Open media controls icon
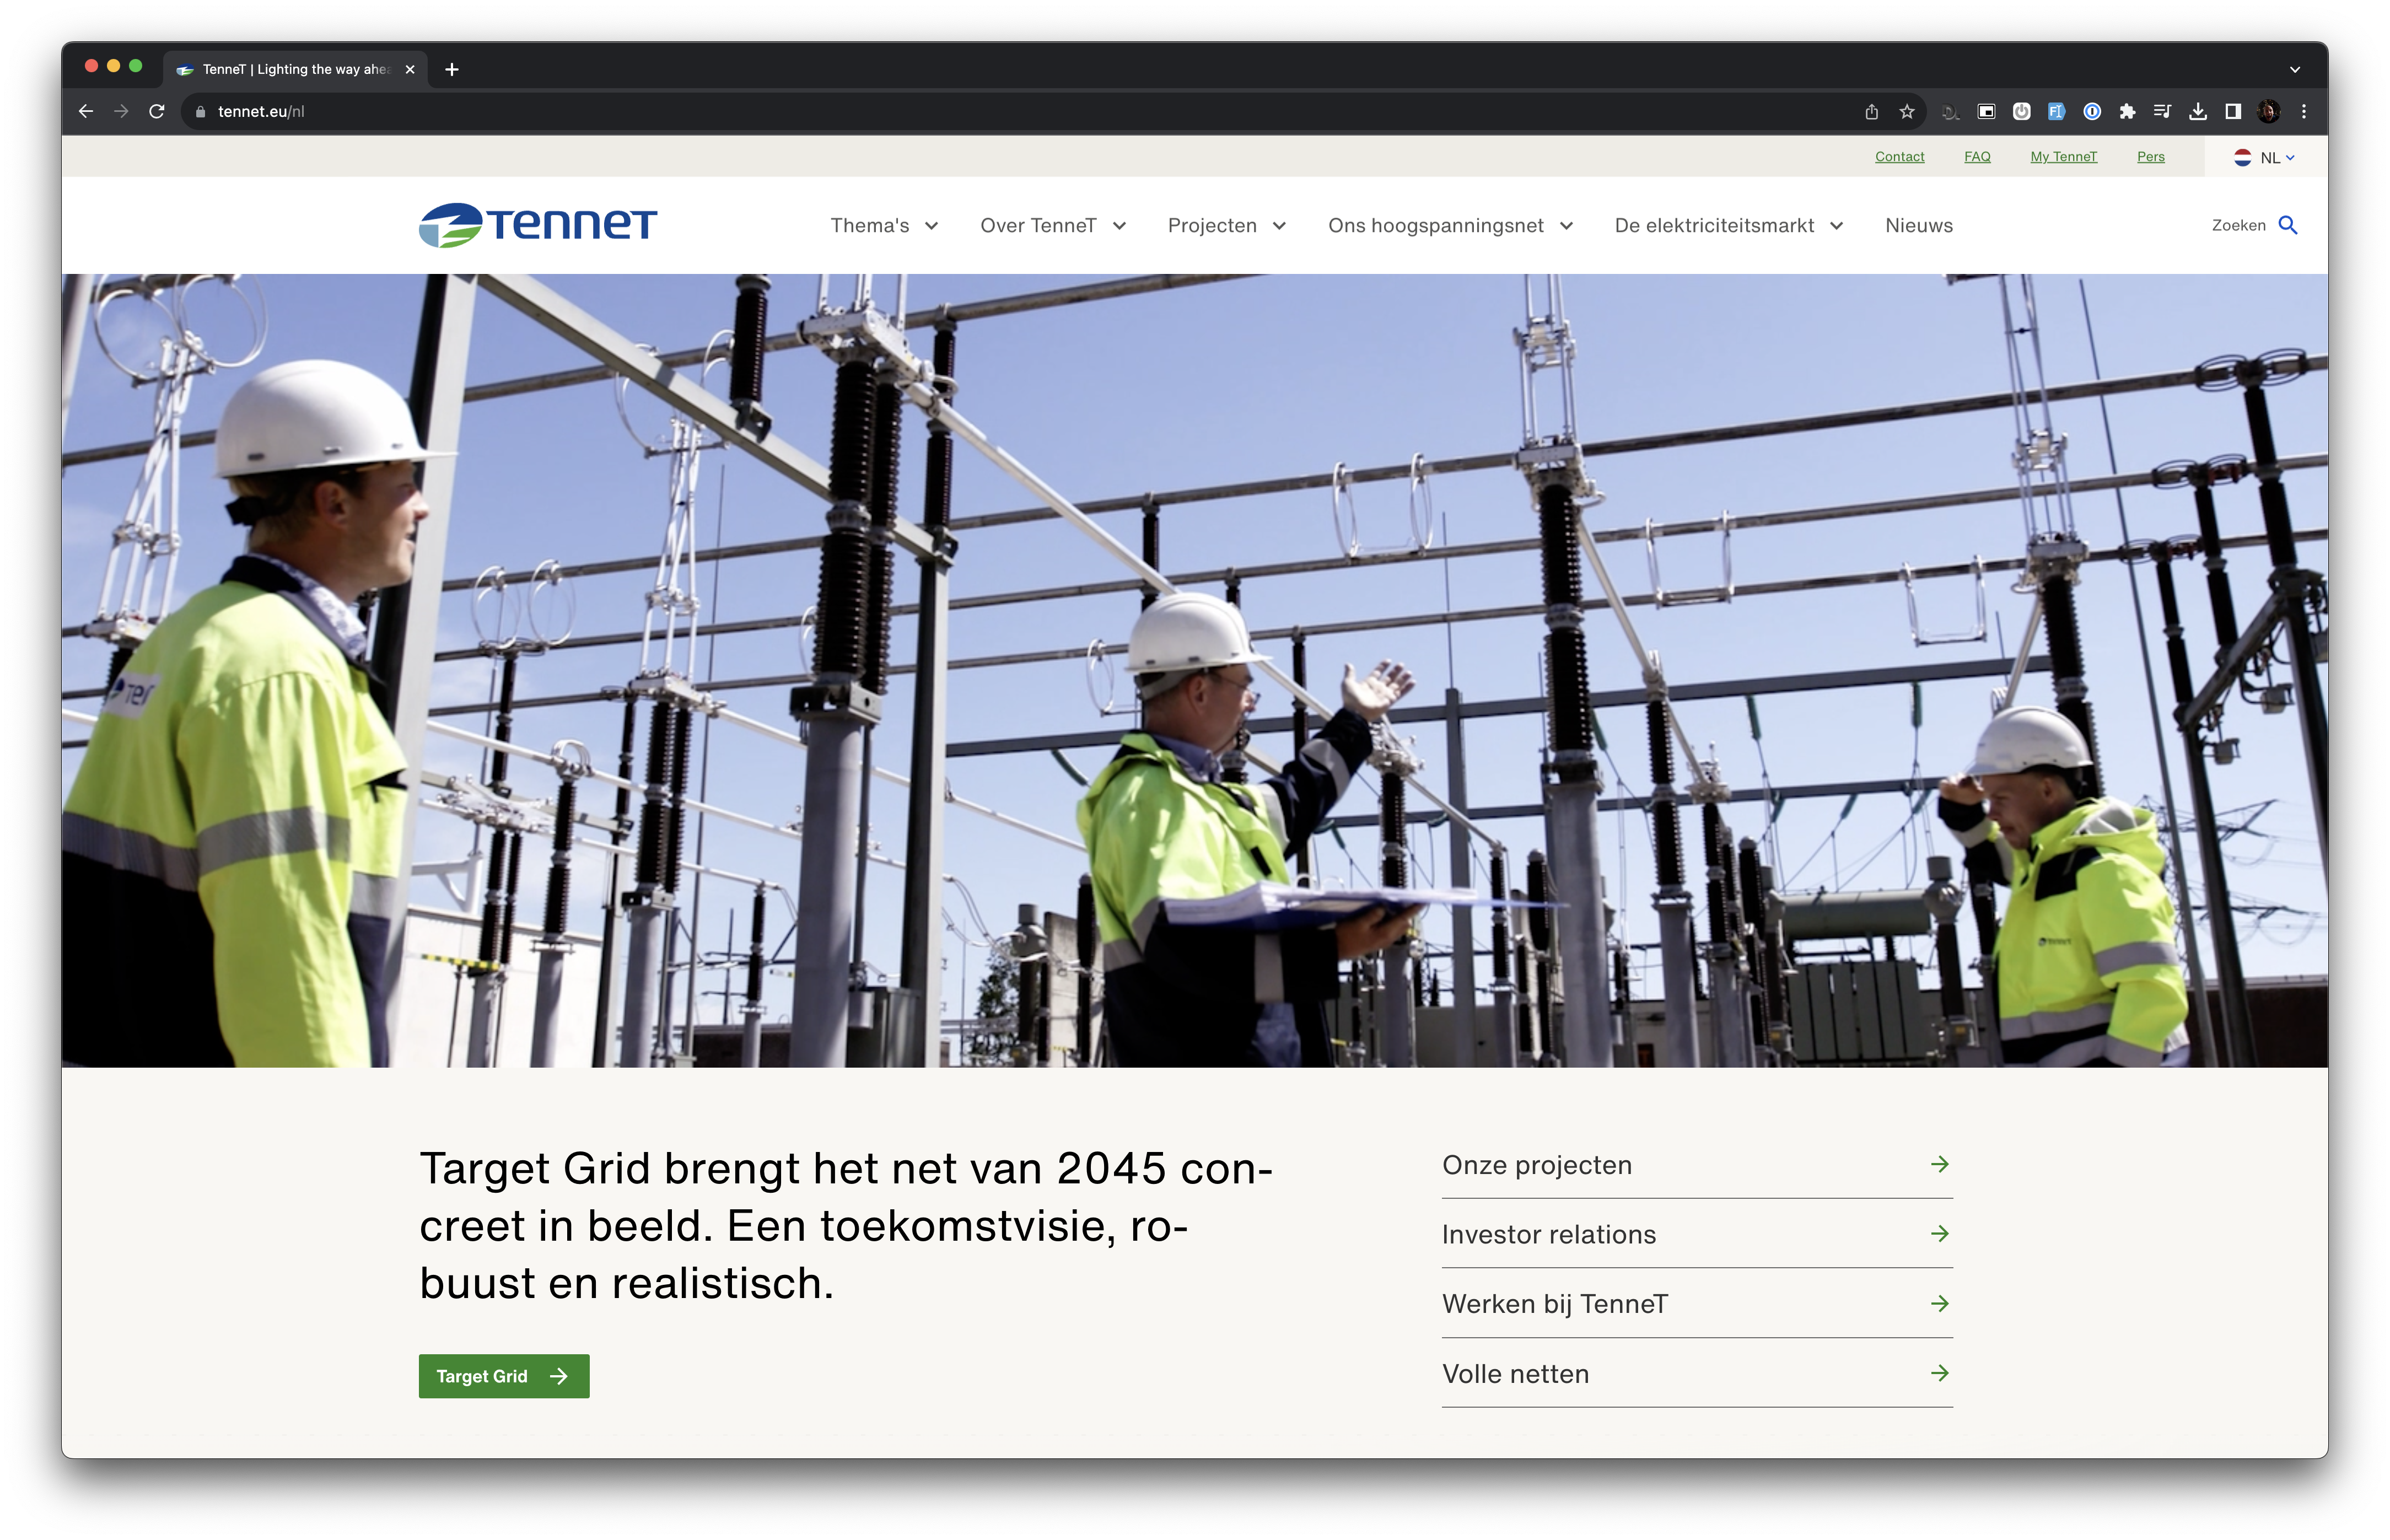The width and height of the screenshot is (2390, 1540). click(2162, 112)
